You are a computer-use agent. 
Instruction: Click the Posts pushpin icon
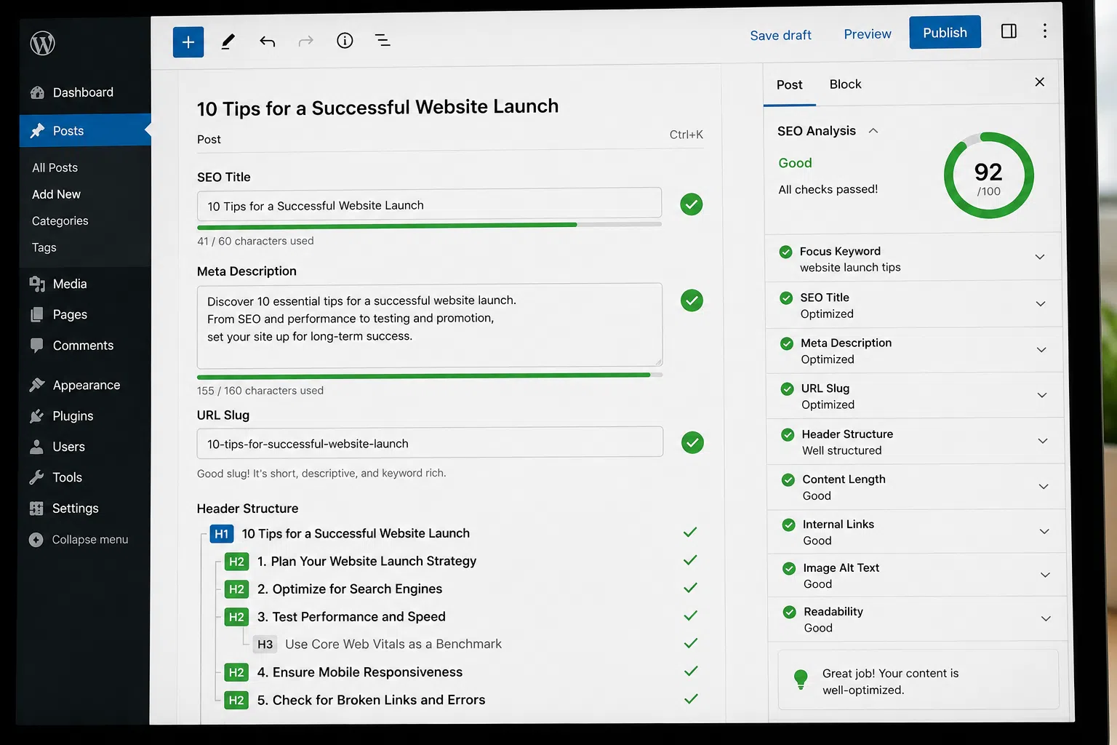(x=38, y=131)
